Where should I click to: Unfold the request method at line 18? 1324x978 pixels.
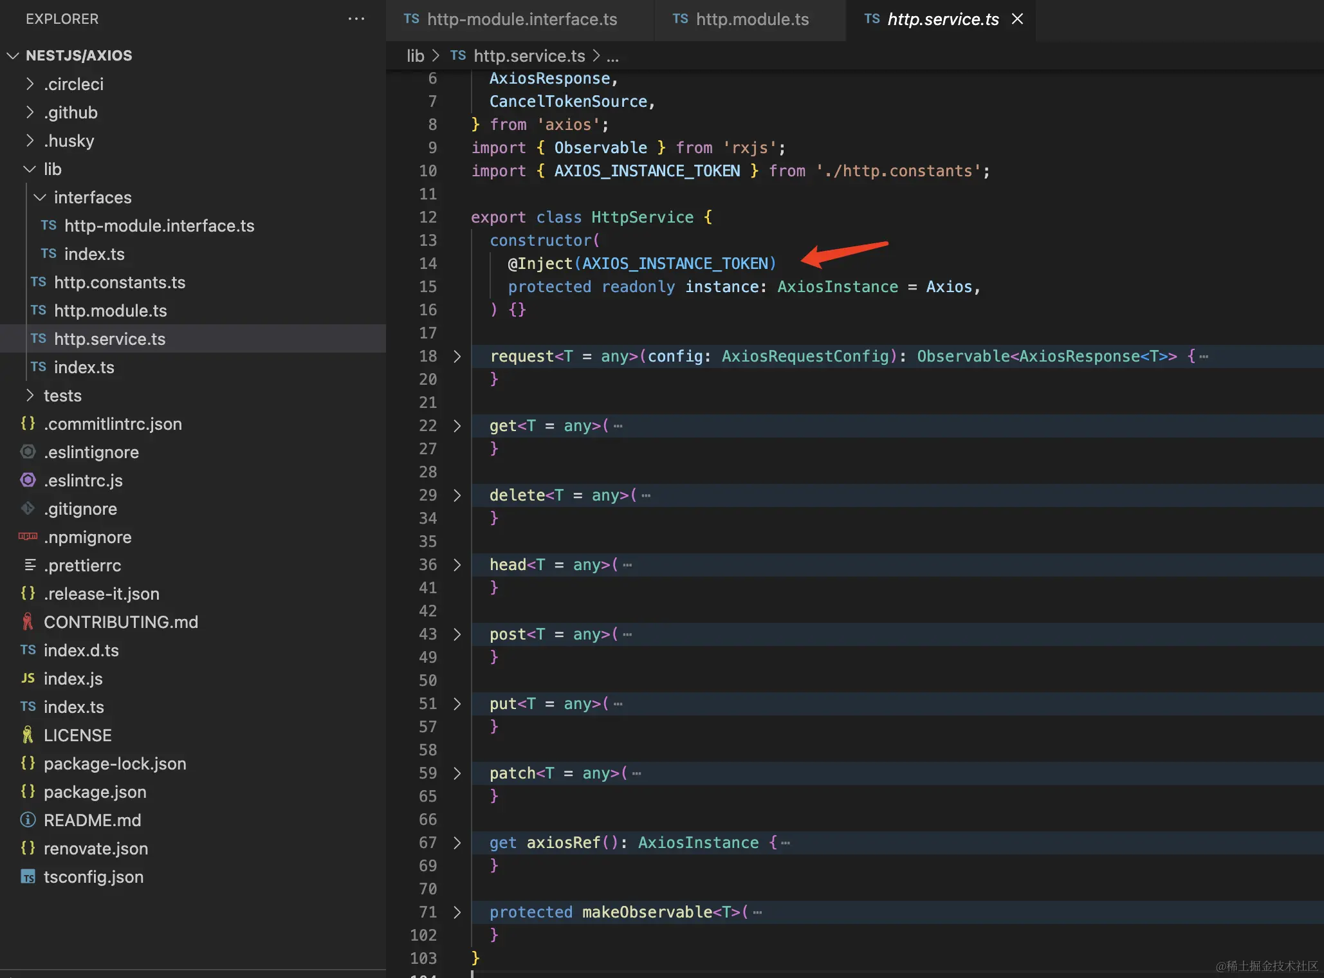point(457,356)
